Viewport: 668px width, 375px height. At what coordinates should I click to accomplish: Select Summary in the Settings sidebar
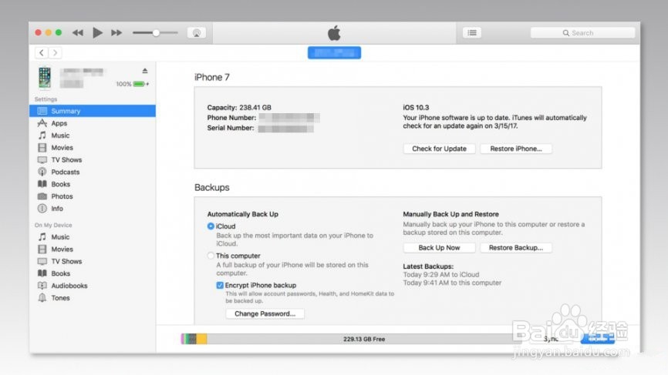(x=93, y=111)
